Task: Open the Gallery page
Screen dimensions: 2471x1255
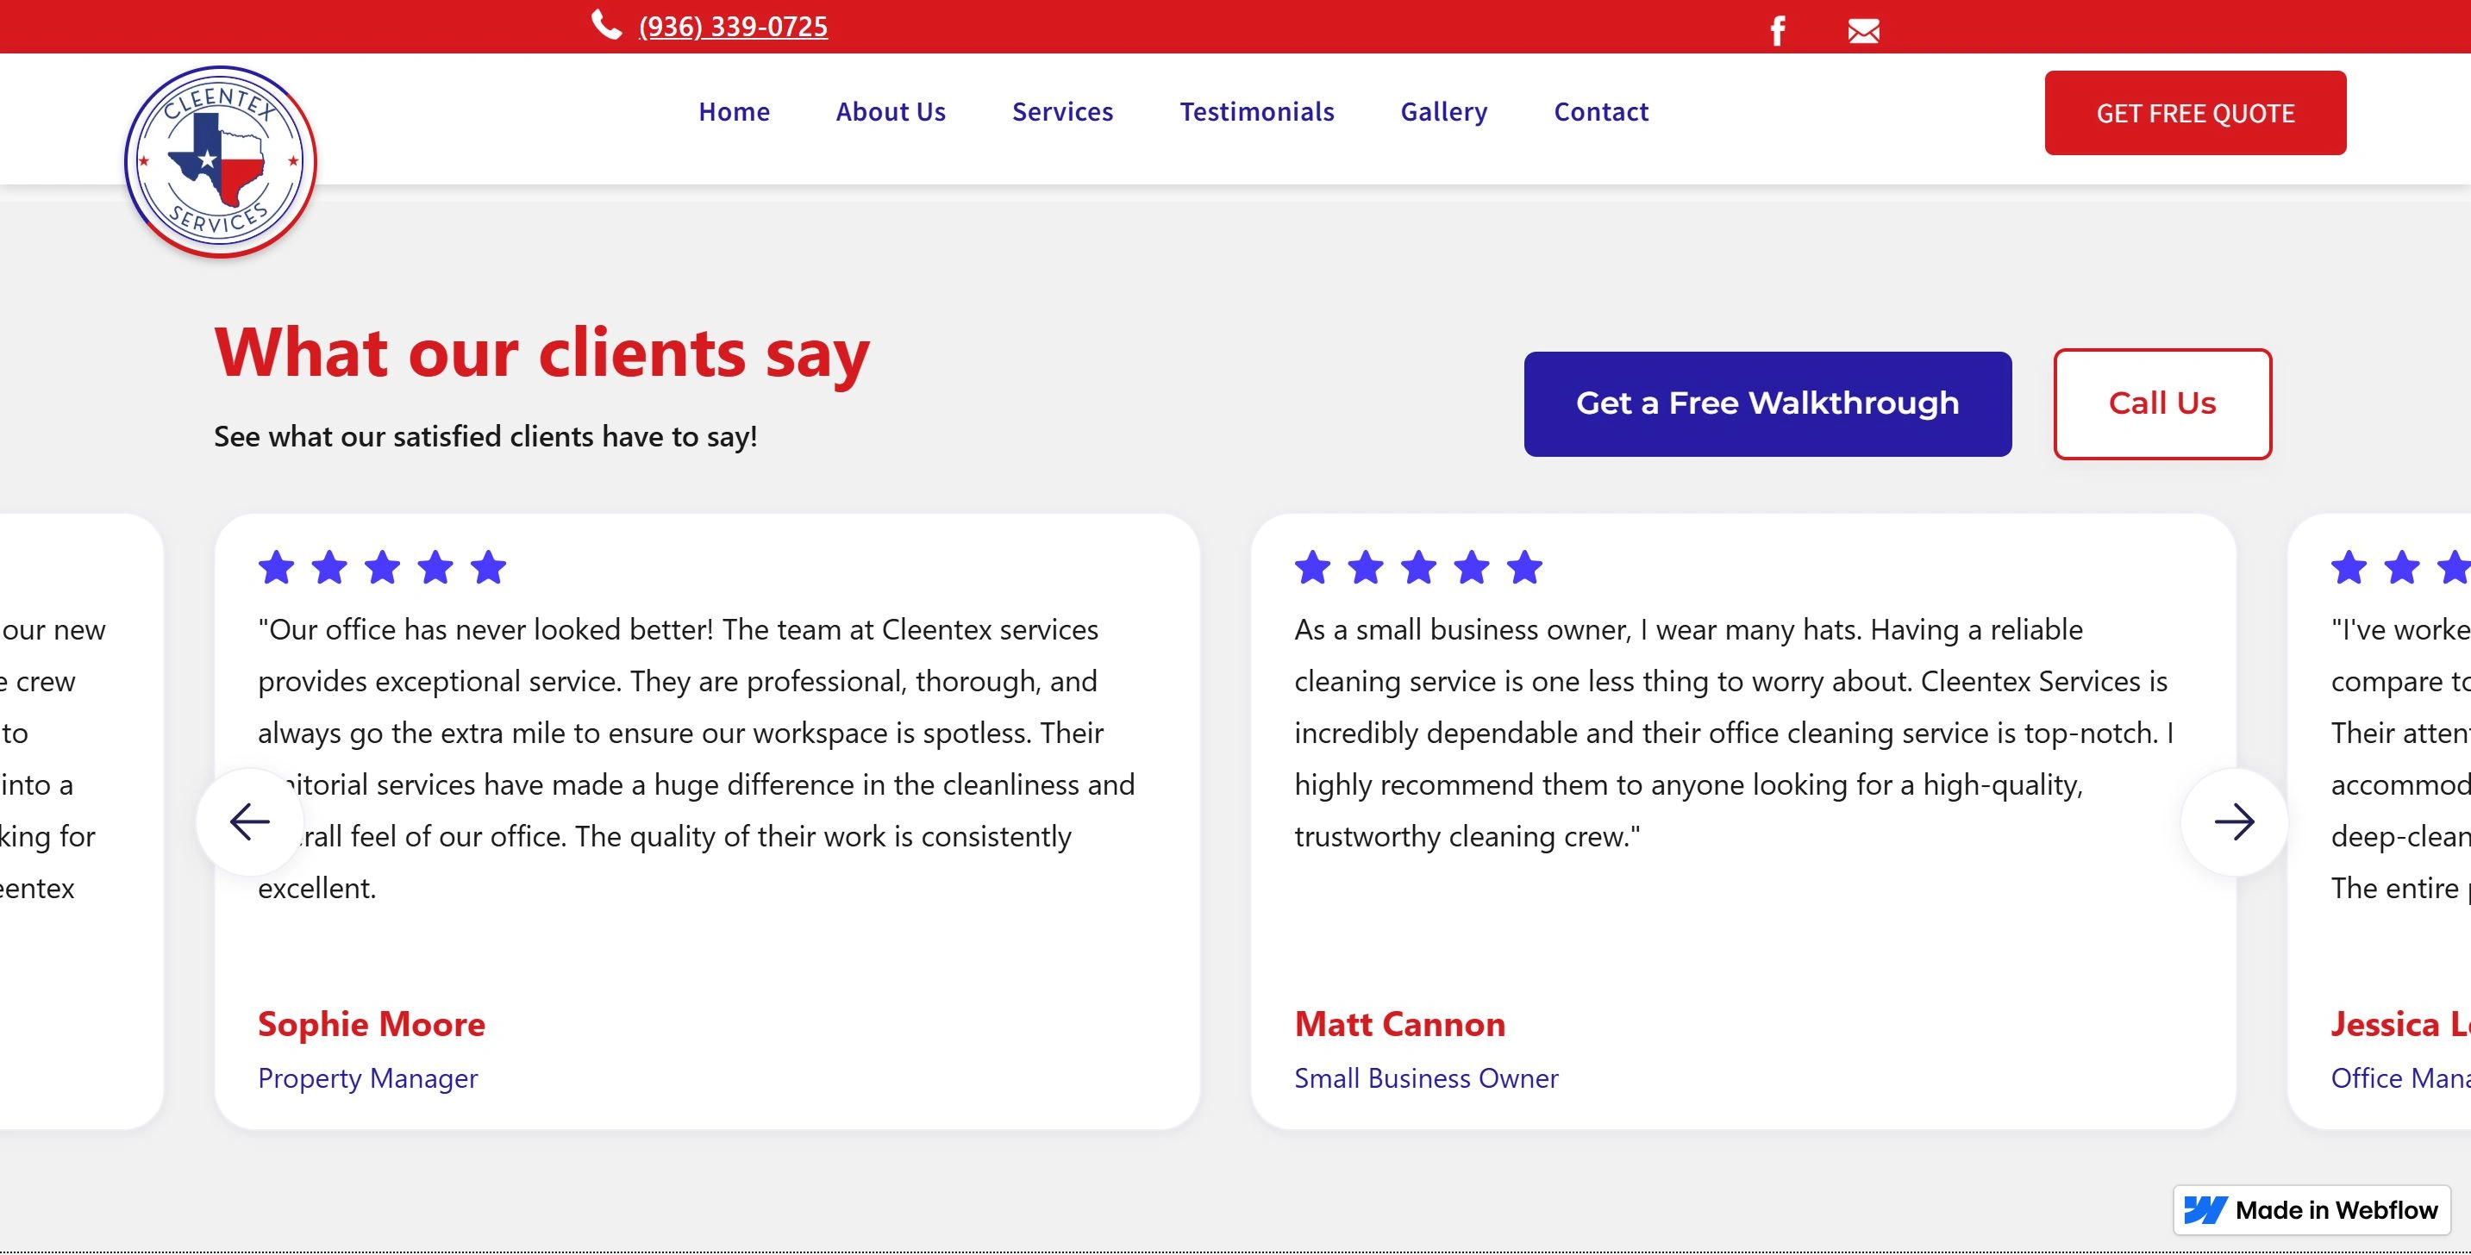Action: [1443, 112]
